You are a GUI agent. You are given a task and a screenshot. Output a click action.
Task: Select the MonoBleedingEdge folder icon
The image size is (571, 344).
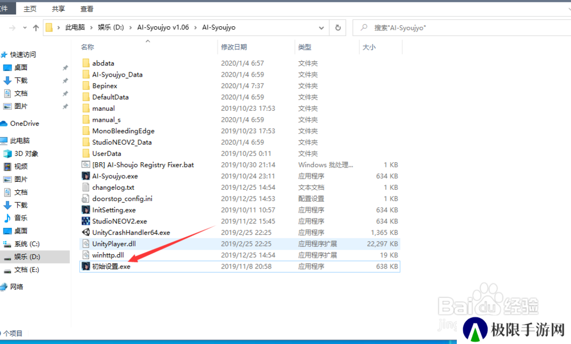pyautogui.click(x=86, y=131)
